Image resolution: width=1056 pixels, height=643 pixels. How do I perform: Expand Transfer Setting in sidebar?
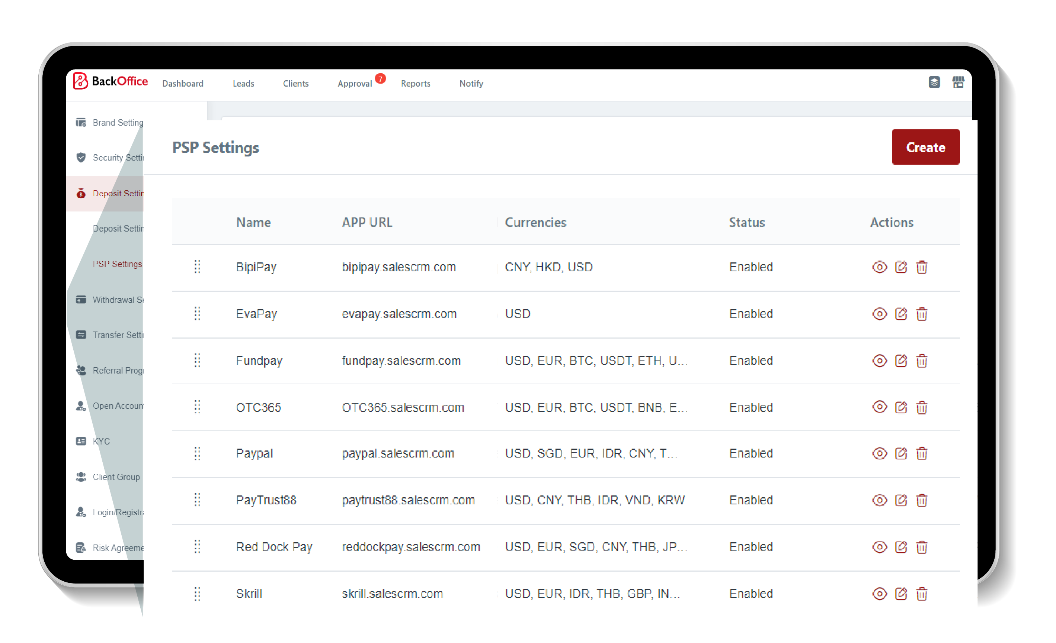110,335
